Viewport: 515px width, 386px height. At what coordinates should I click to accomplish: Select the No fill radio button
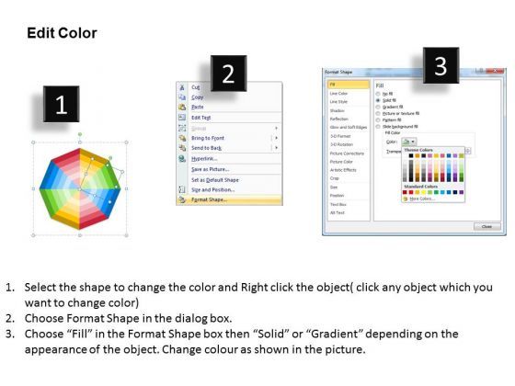click(x=378, y=94)
